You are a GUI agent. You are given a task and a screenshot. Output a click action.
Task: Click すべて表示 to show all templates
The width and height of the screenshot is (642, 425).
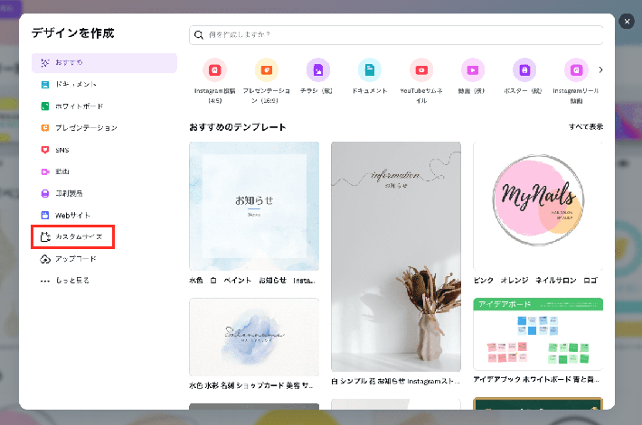pyautogui.click(x=586, y=126)
